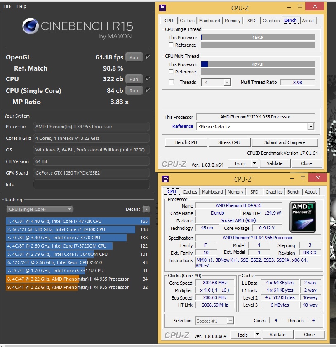Open About tab in upper CPU-Z
The width and height of the screenshot is (336, 347).
pyautogui.click(x=308, y=21)
